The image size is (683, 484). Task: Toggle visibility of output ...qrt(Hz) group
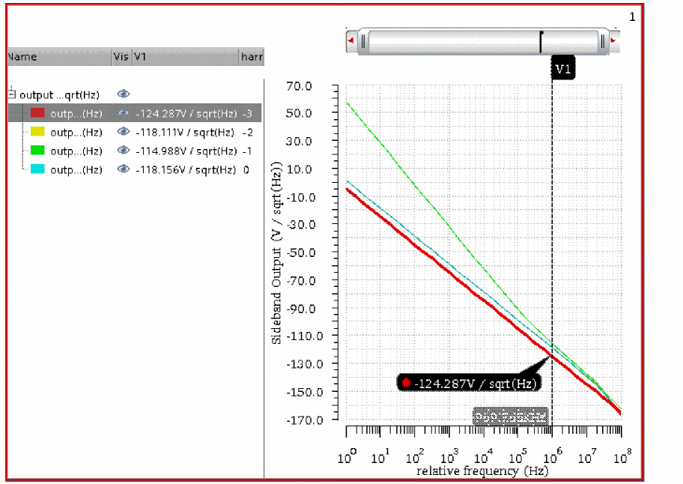pyautogui.click(x=124, y=94)
